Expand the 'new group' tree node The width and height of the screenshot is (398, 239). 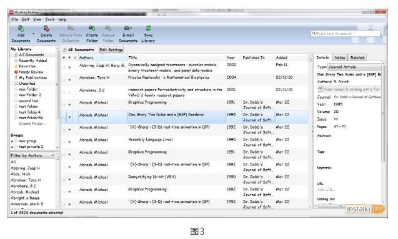pos(12,141)
